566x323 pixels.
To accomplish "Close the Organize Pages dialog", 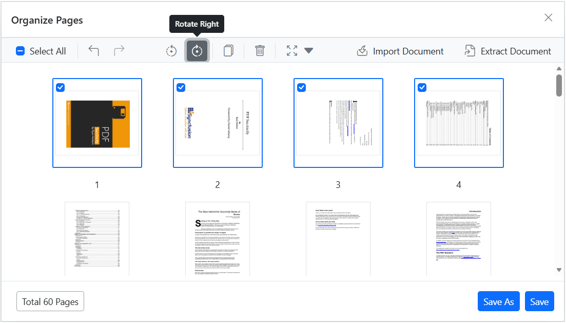I will [549, 17].
